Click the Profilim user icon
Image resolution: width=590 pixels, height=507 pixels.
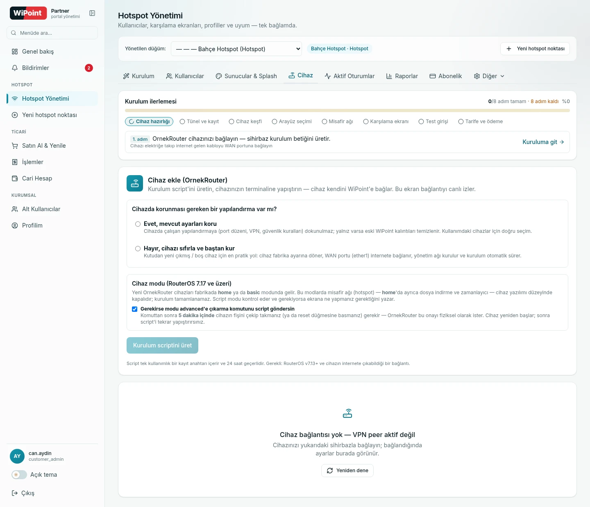click(x=15, y=225)
